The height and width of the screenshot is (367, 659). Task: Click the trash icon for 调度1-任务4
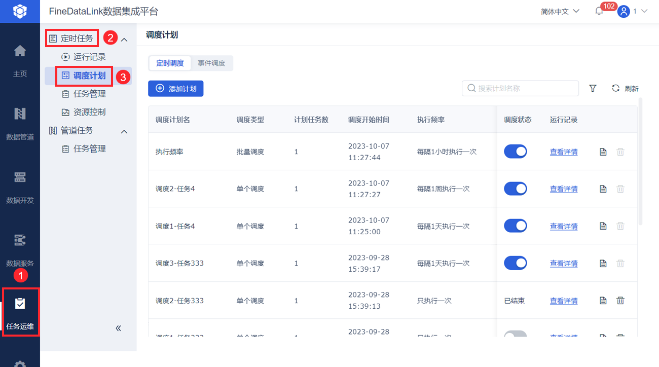click(620, 226)
